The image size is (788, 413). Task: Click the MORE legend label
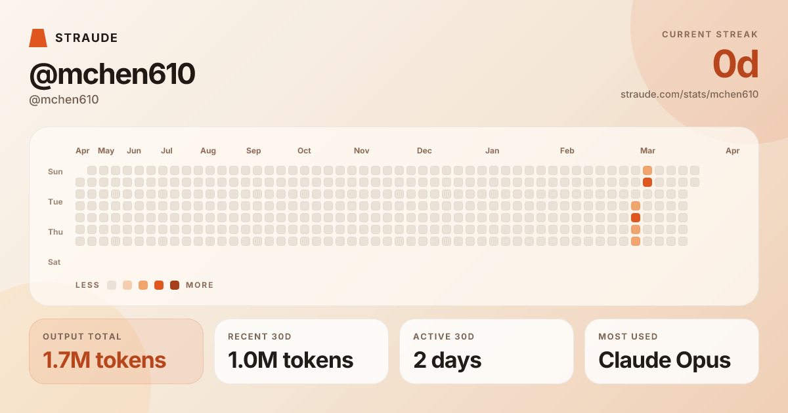pyautogui.click(x=200, y=285)
